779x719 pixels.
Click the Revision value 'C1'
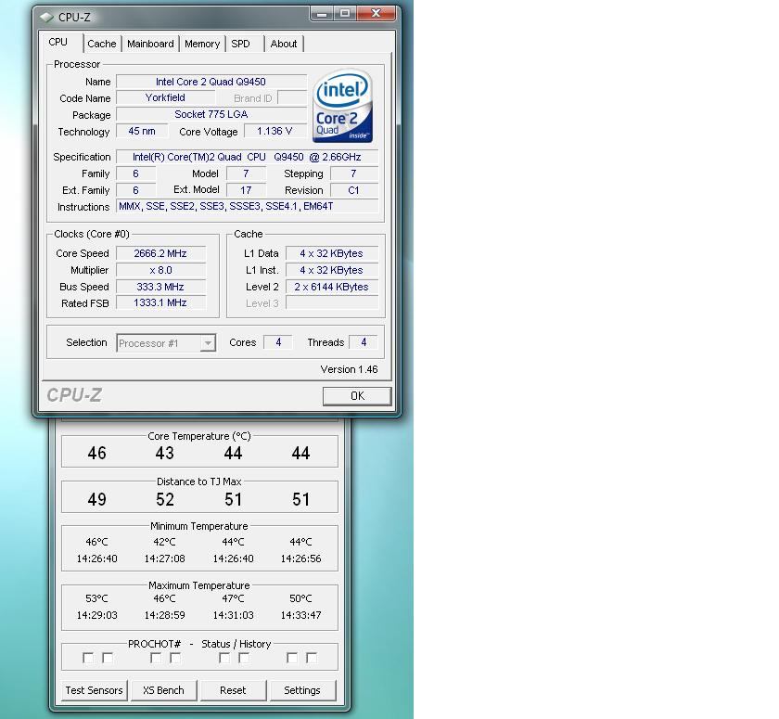[353, 190]
